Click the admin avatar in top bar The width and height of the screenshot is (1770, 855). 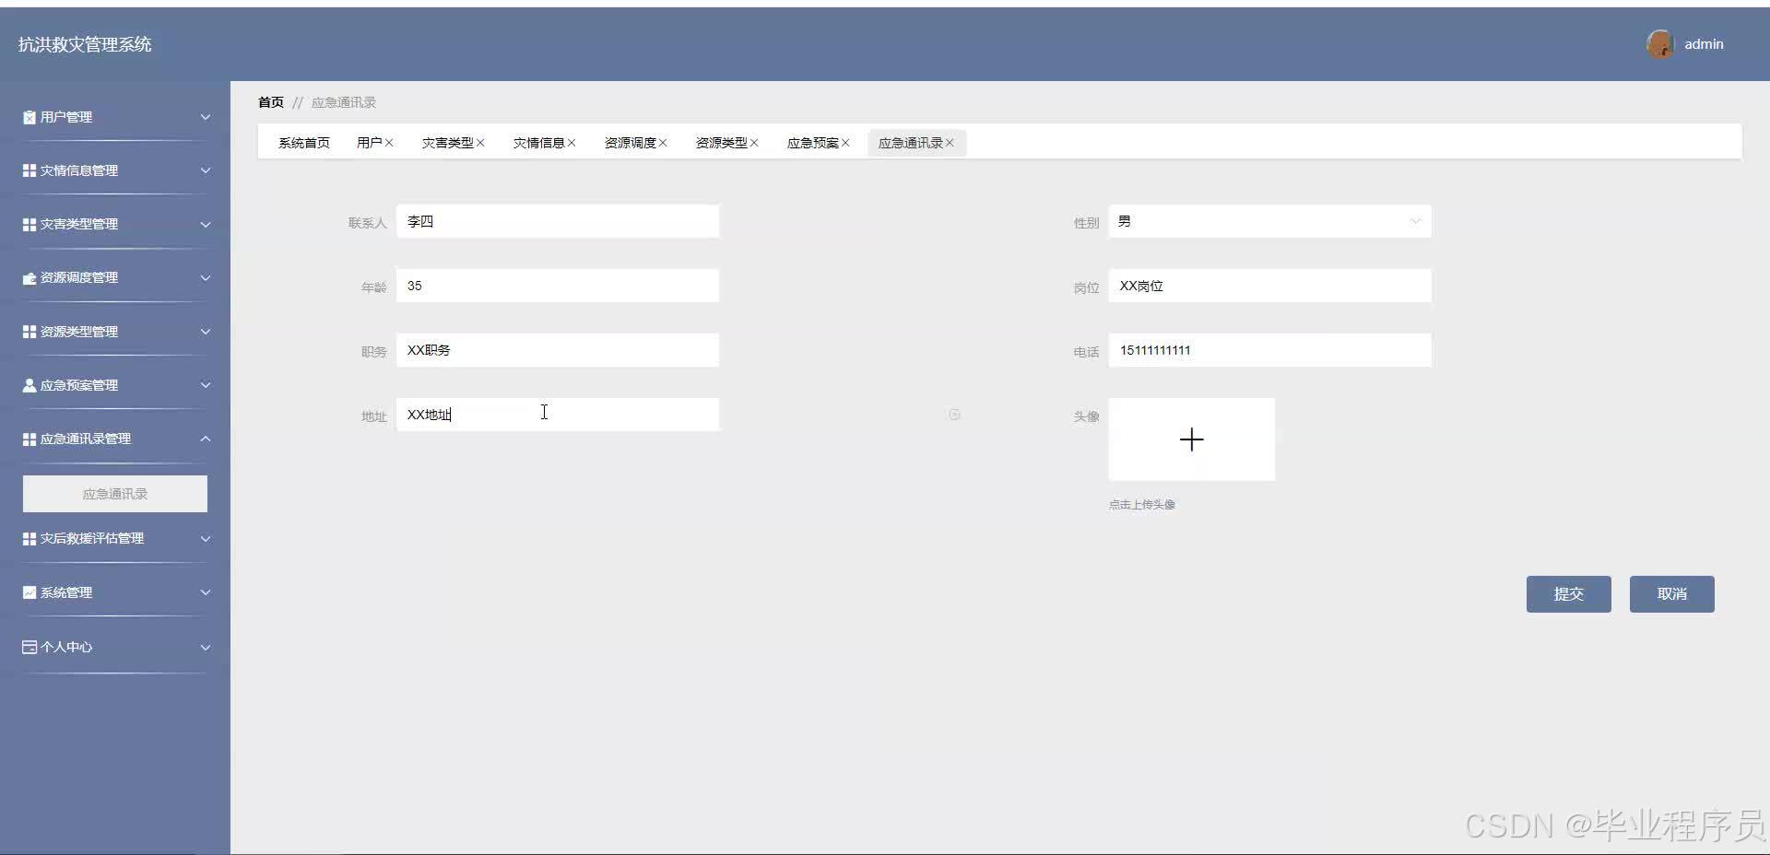coord(1659,43)
